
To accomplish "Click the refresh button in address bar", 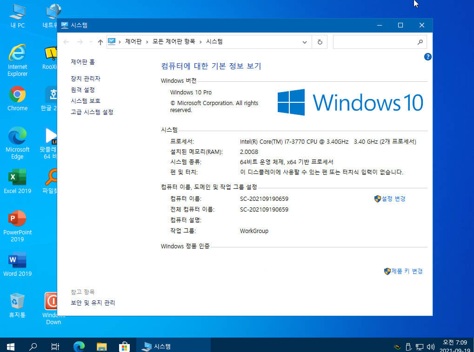I will (320, 42).
